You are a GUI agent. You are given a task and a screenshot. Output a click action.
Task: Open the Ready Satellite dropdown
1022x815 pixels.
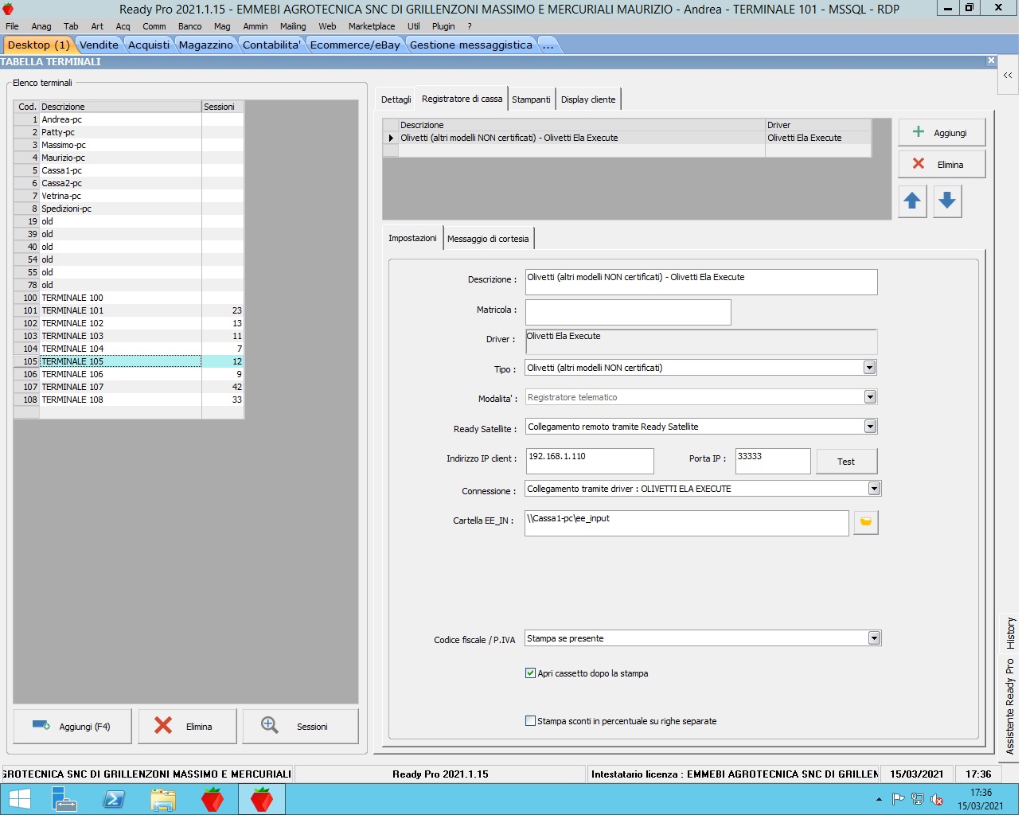coord(869,427)
